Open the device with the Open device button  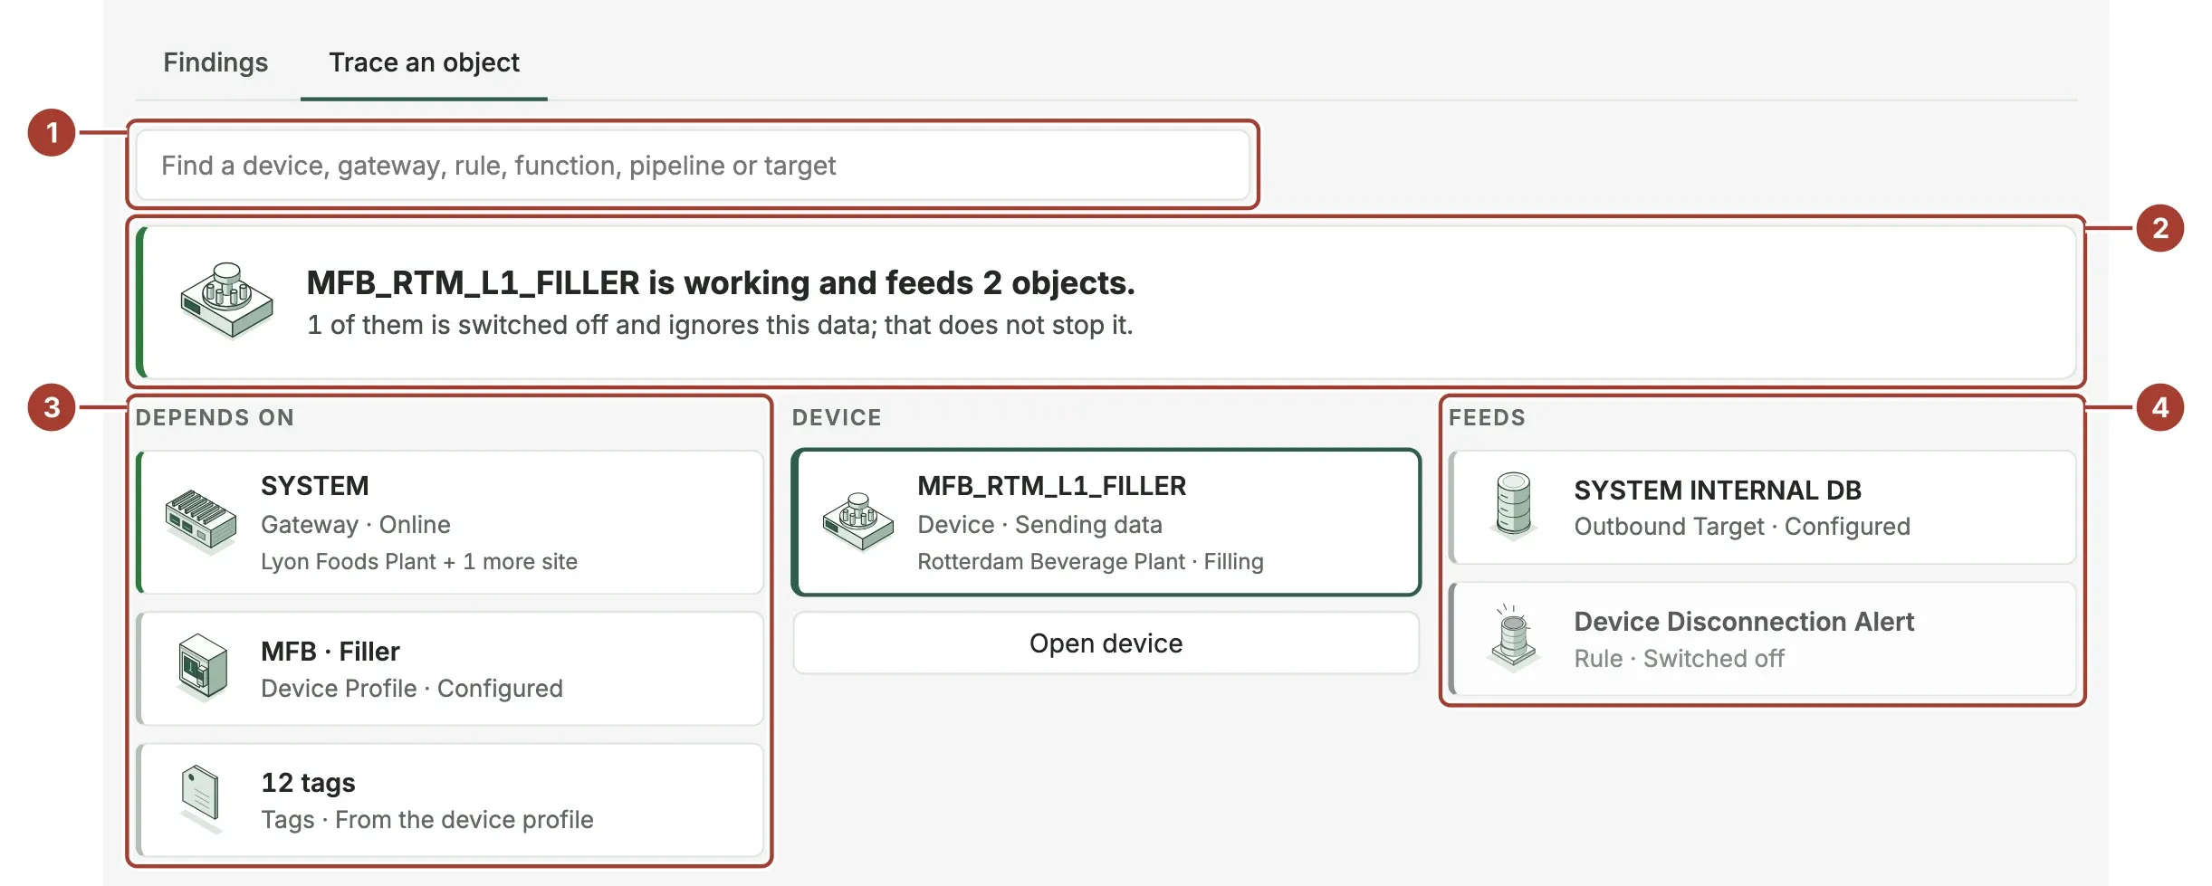tap(1106, 643)
